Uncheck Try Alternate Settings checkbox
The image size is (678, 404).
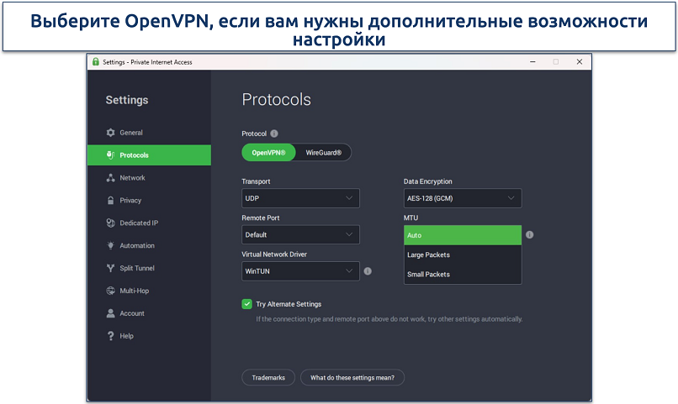coord(247,304)
